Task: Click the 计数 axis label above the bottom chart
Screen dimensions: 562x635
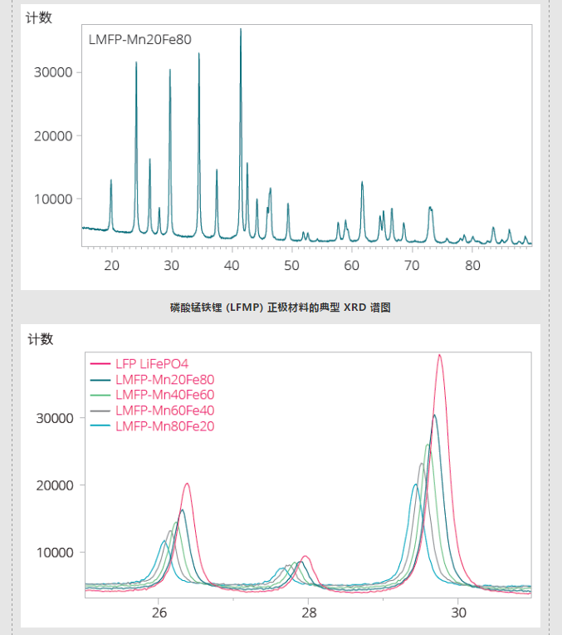Action: pos(40,339)
